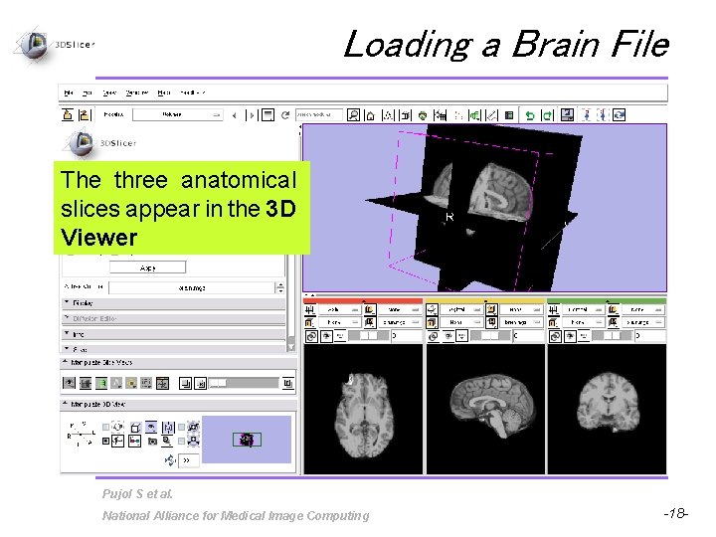Click the 3D cube icon in Manipulate 3D View
The image size is (716, 537).
(135, 428)
